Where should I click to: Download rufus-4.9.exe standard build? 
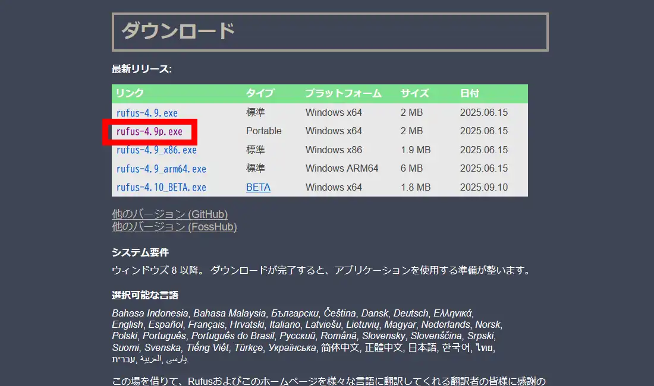tap(147, 113)
